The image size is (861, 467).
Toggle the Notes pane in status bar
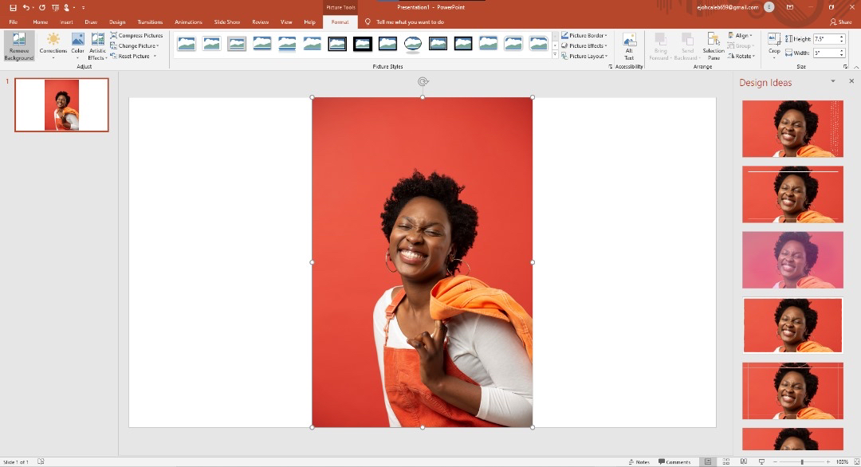[639, 461]
